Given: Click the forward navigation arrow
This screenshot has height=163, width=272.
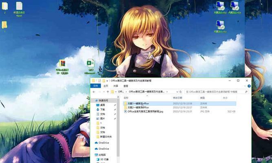Looking at the screenshot, I should pyautogui.click(x=100, y=92).
